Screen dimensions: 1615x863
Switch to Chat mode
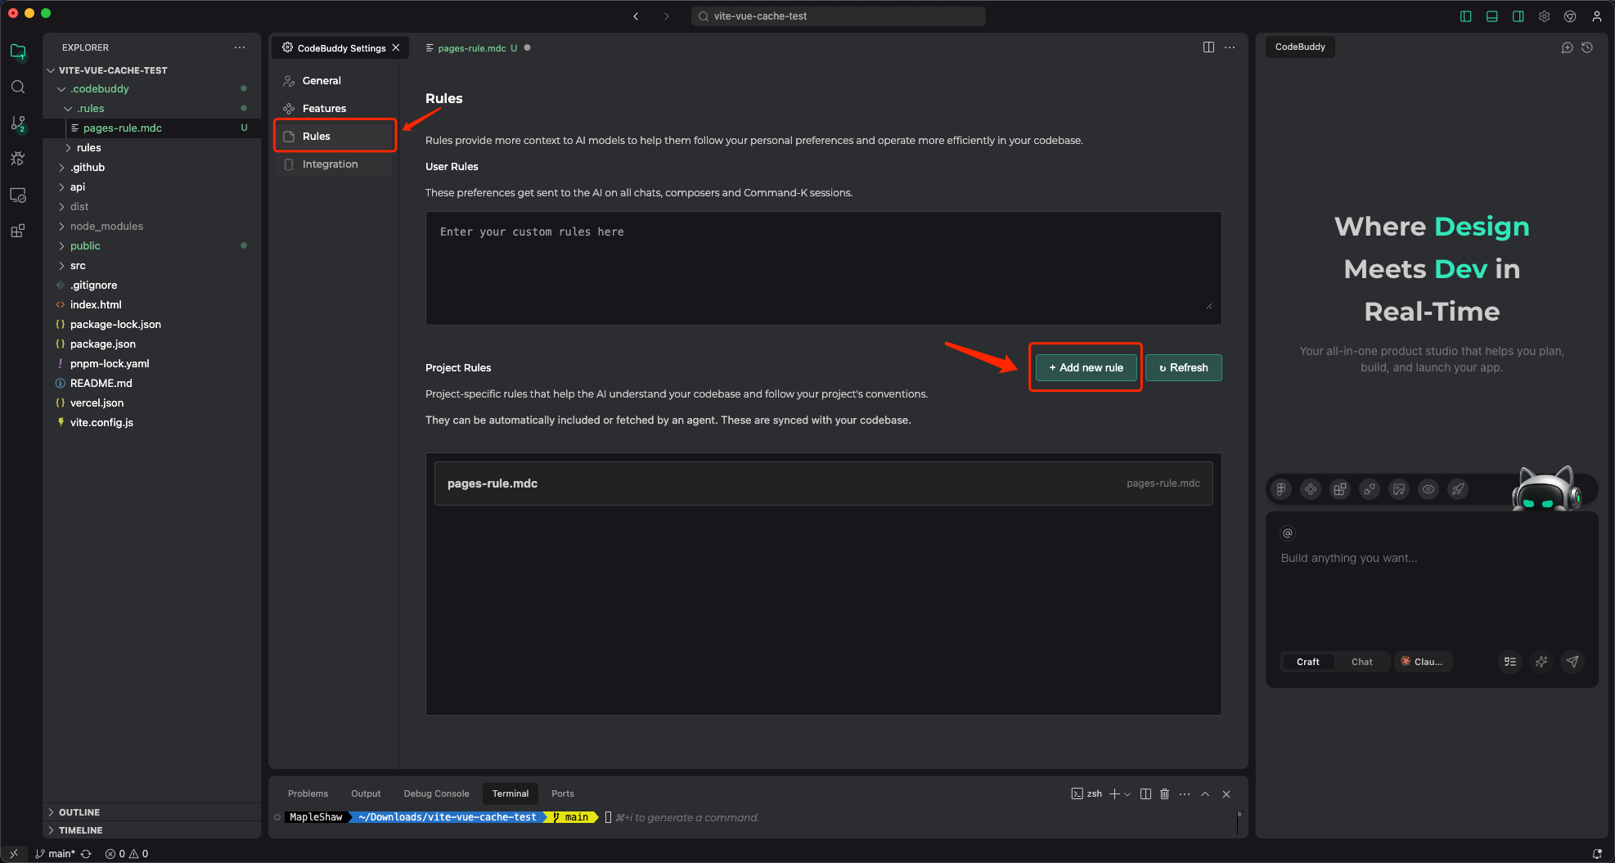click(1361, 662)
